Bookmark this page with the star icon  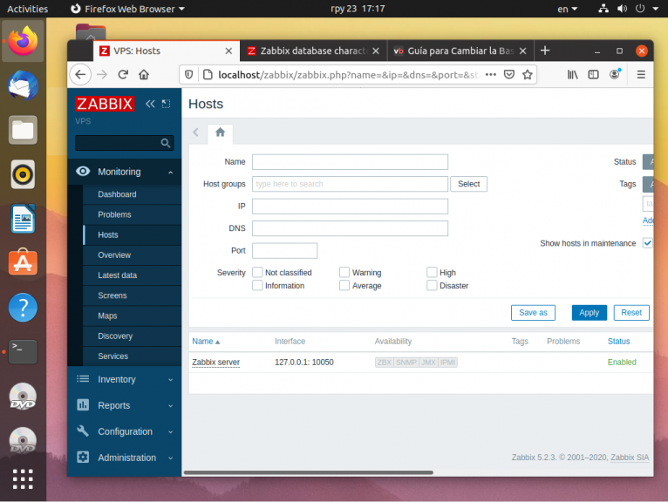528,75
